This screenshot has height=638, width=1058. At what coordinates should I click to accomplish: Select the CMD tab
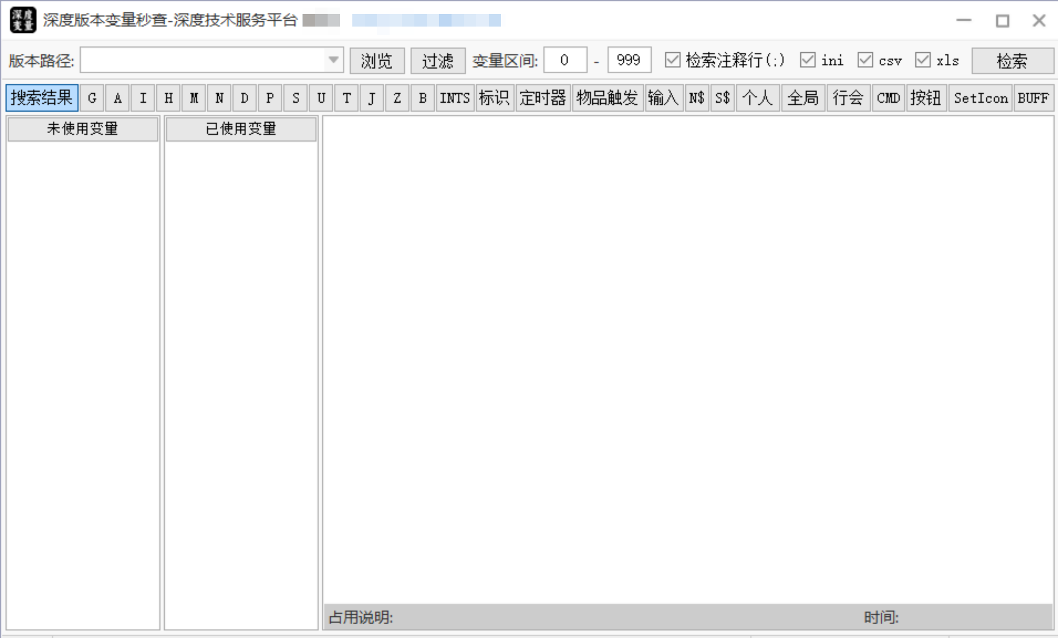pyautogui.click(x=888, y=98)
